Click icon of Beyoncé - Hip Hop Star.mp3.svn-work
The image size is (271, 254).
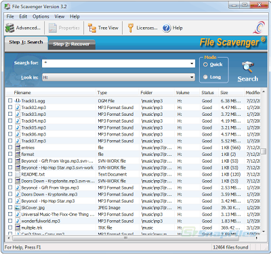coord(18,167)
